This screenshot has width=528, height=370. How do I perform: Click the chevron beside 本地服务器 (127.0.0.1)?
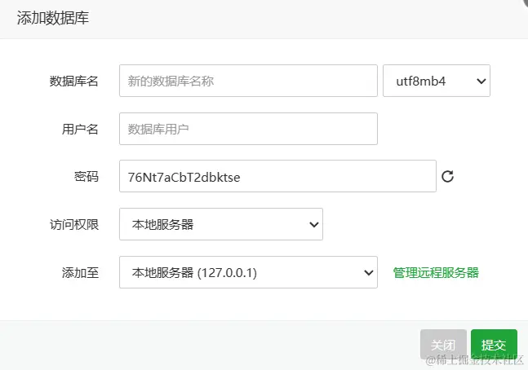click(367, 272)
